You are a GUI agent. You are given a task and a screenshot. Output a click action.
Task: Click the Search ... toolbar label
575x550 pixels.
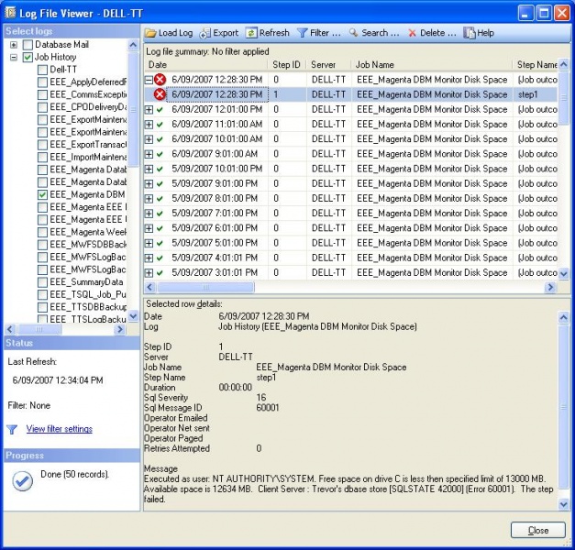pyautogui.click(x=381, y=33)
